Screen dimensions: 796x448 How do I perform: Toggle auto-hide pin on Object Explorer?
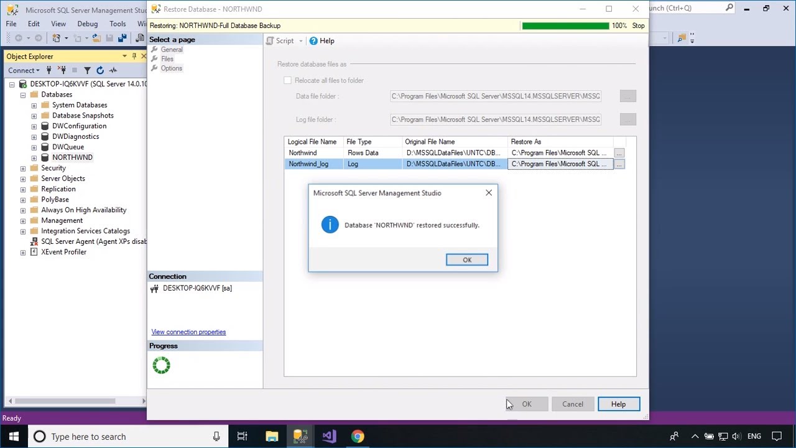tap(134, 56)
